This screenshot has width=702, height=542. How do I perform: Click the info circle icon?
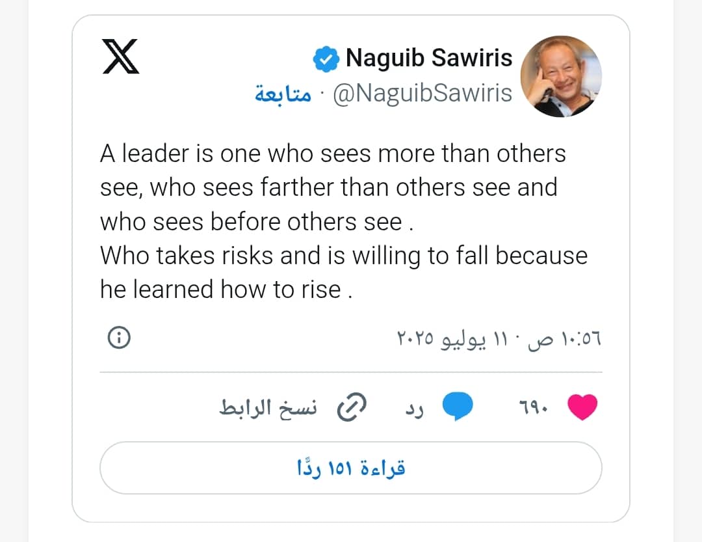119,338
